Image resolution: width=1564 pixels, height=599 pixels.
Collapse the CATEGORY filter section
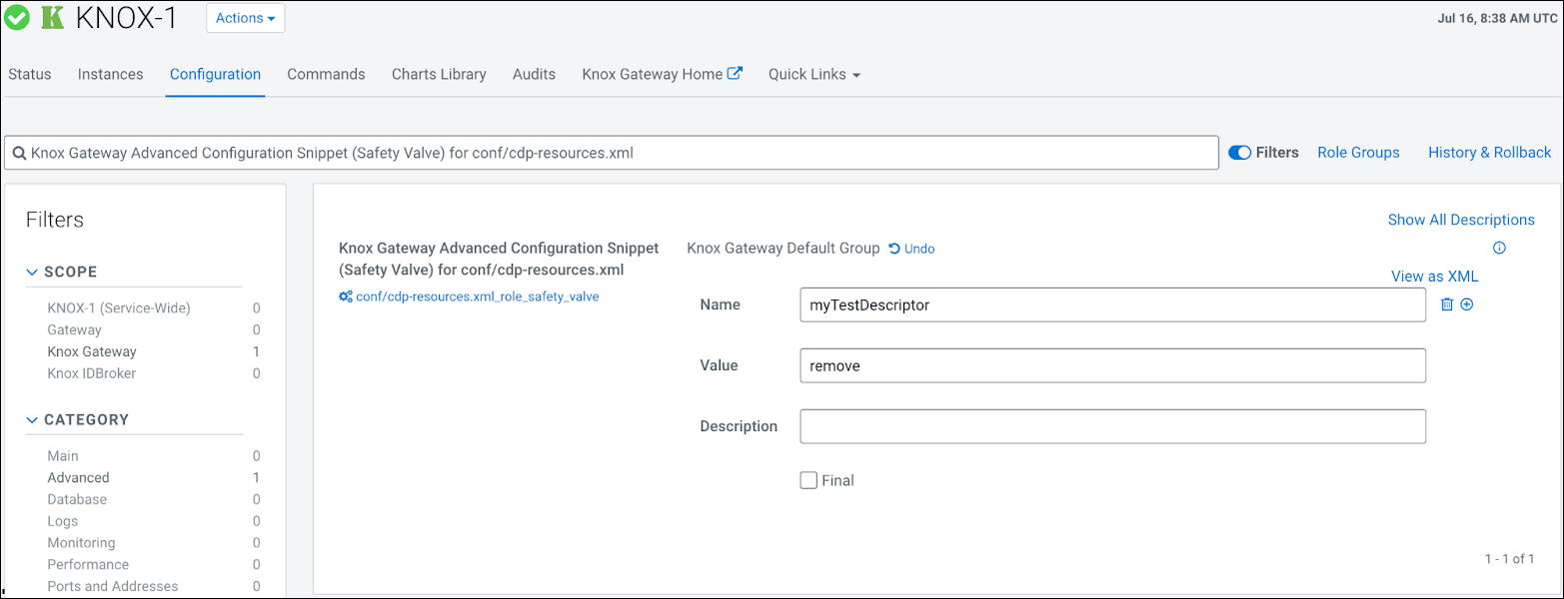pos(33,419)
